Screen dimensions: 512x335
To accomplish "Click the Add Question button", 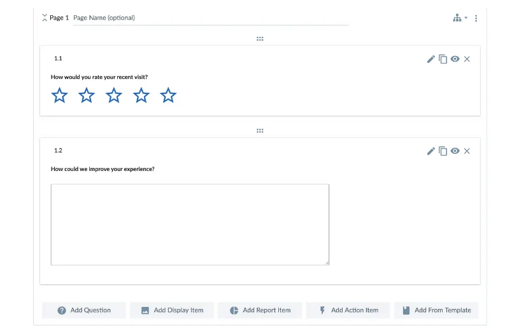I will (84, 310).
